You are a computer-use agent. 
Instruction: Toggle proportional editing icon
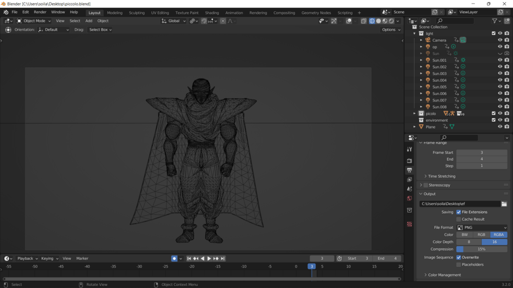[x=223, y=21]
